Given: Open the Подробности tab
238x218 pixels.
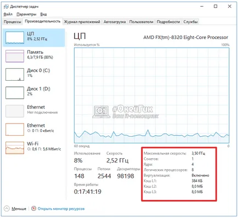Looking at the screenshot, I should [168, 22].
